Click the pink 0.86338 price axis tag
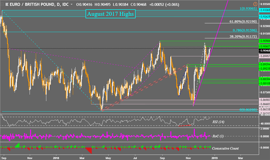The height and width of the screenshot is (160, 270). pos(264,109)
